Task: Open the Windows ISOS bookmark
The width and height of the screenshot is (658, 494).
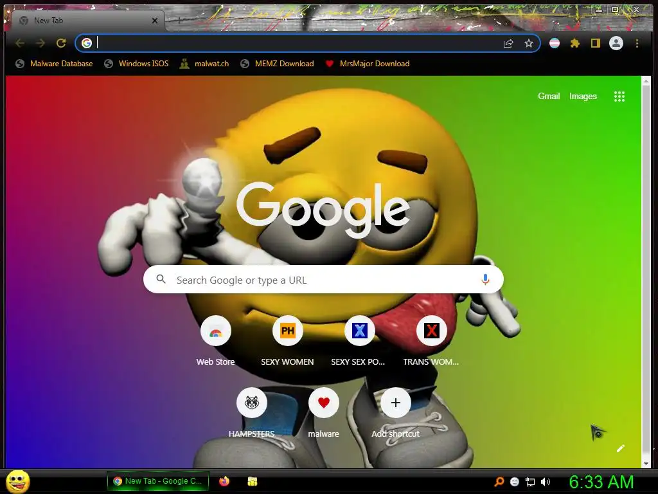Action: click(x=136, y=64)
